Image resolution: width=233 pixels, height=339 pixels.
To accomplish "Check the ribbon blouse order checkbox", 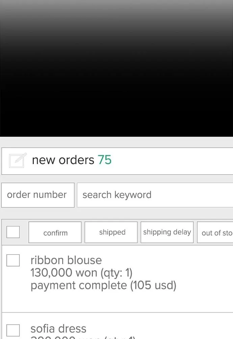I will (x=13, y=260).
